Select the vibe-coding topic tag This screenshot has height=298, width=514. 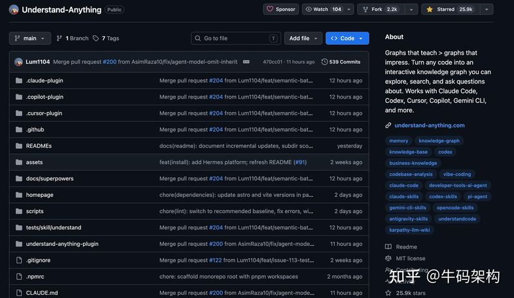(x=457, y=174)
